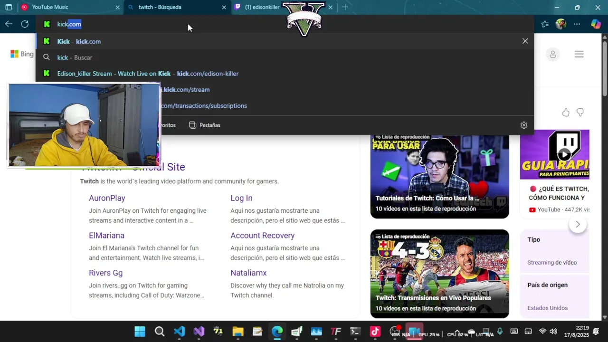Close the YouTube Music tab

tap(117, 7)
